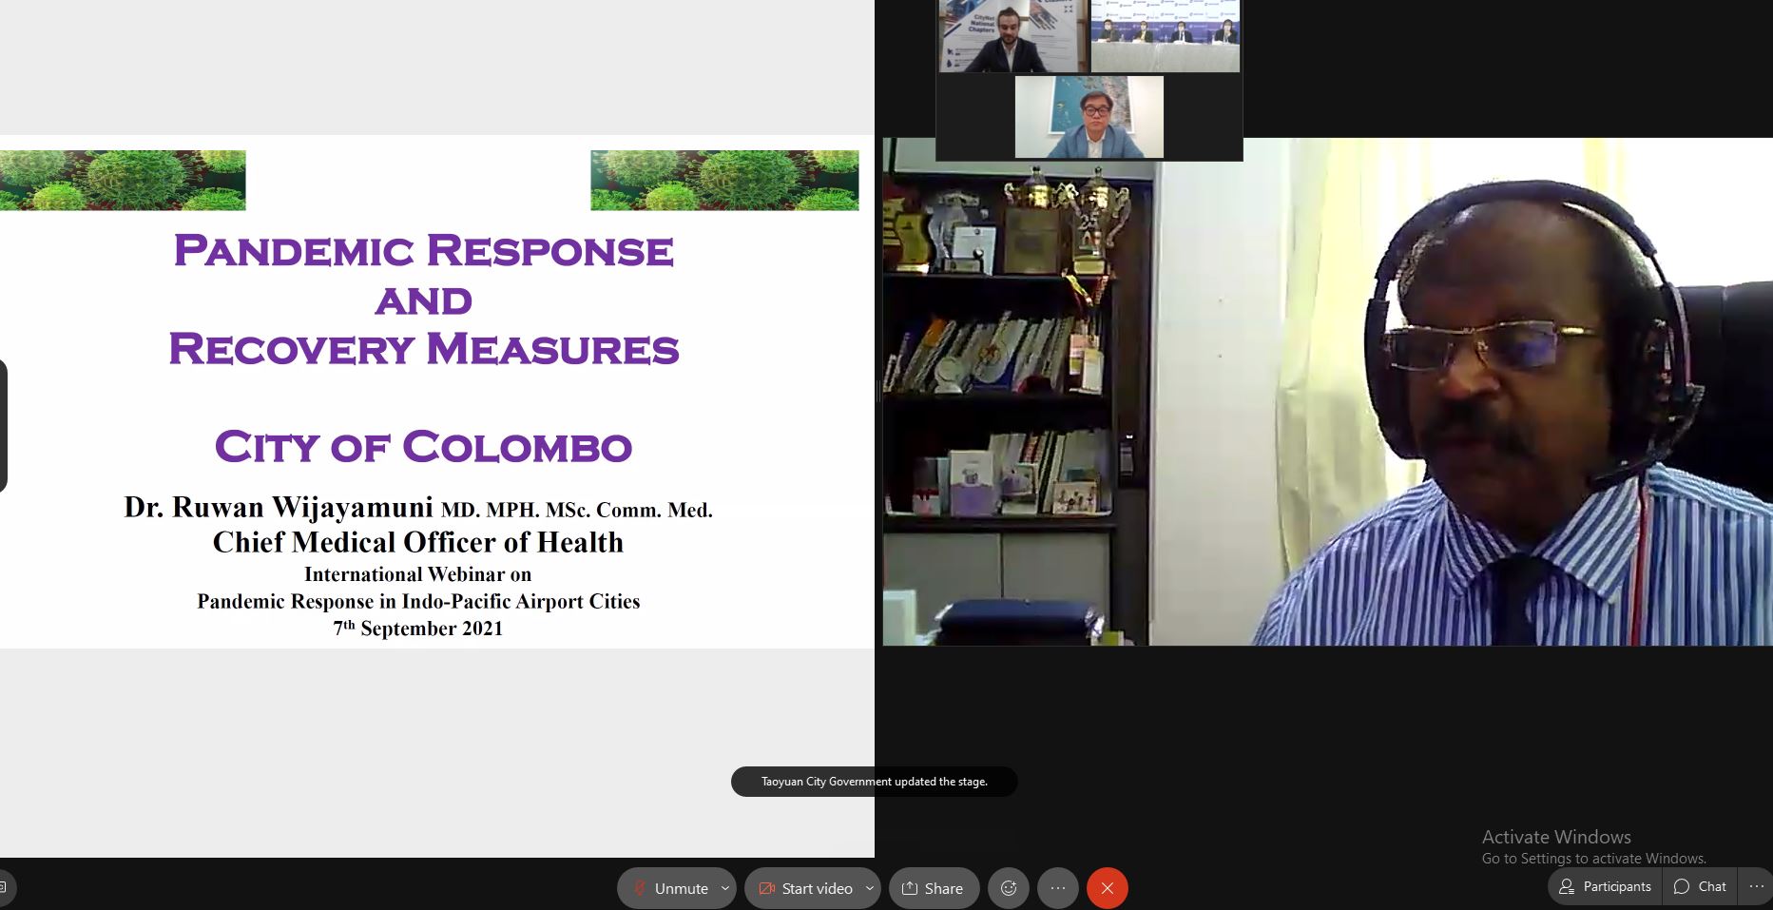Click the "updated the stage" notification

875,782
